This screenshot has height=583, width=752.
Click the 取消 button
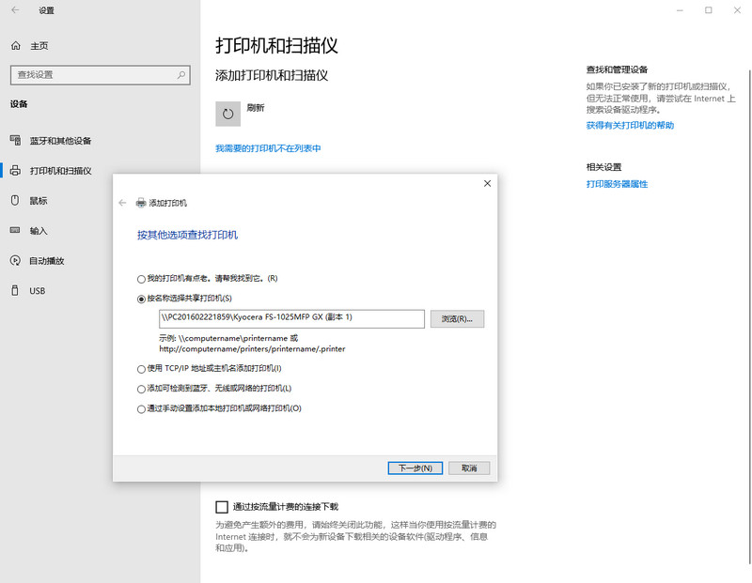468,468
